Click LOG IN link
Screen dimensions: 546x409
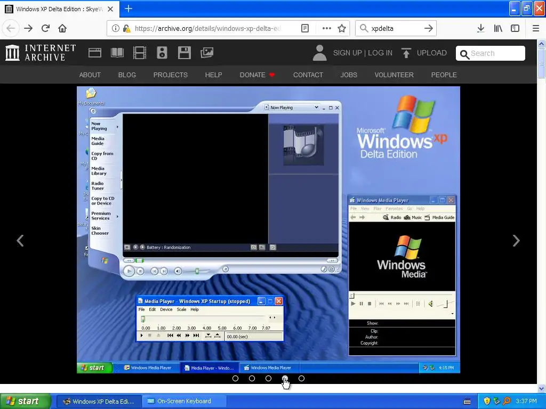pyautogui.click(x=380, y=53)
